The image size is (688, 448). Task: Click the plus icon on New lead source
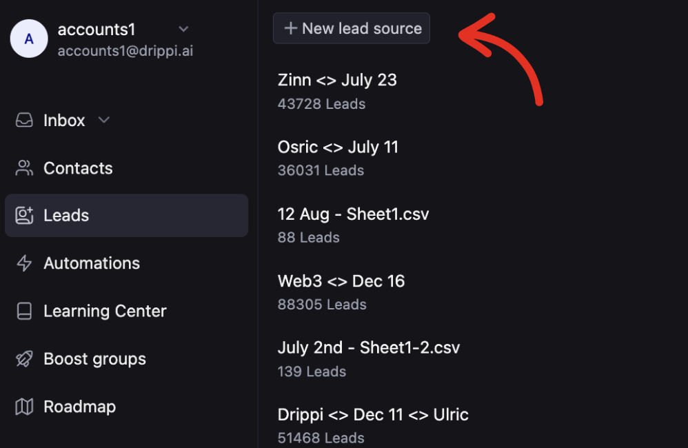pyautogui.click(x=290, y=28)
